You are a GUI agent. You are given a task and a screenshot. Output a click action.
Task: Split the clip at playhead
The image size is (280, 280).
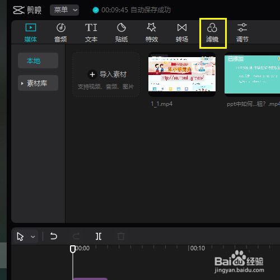click(99, 236)
